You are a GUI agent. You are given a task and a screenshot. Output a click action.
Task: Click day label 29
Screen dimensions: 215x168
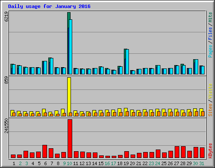click(189, 163)
